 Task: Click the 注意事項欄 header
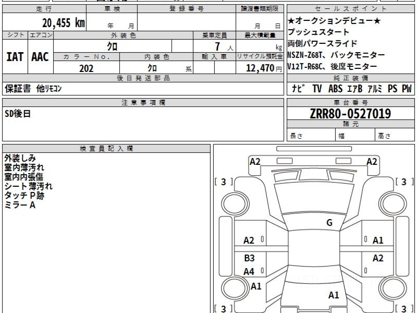pyautogui.click(x=143, y=103)
